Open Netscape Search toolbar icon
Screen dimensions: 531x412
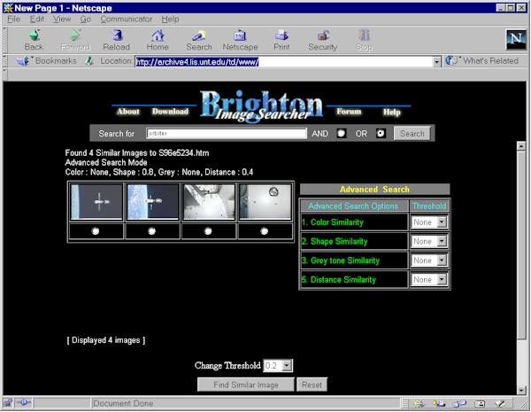tap(199, 39)
